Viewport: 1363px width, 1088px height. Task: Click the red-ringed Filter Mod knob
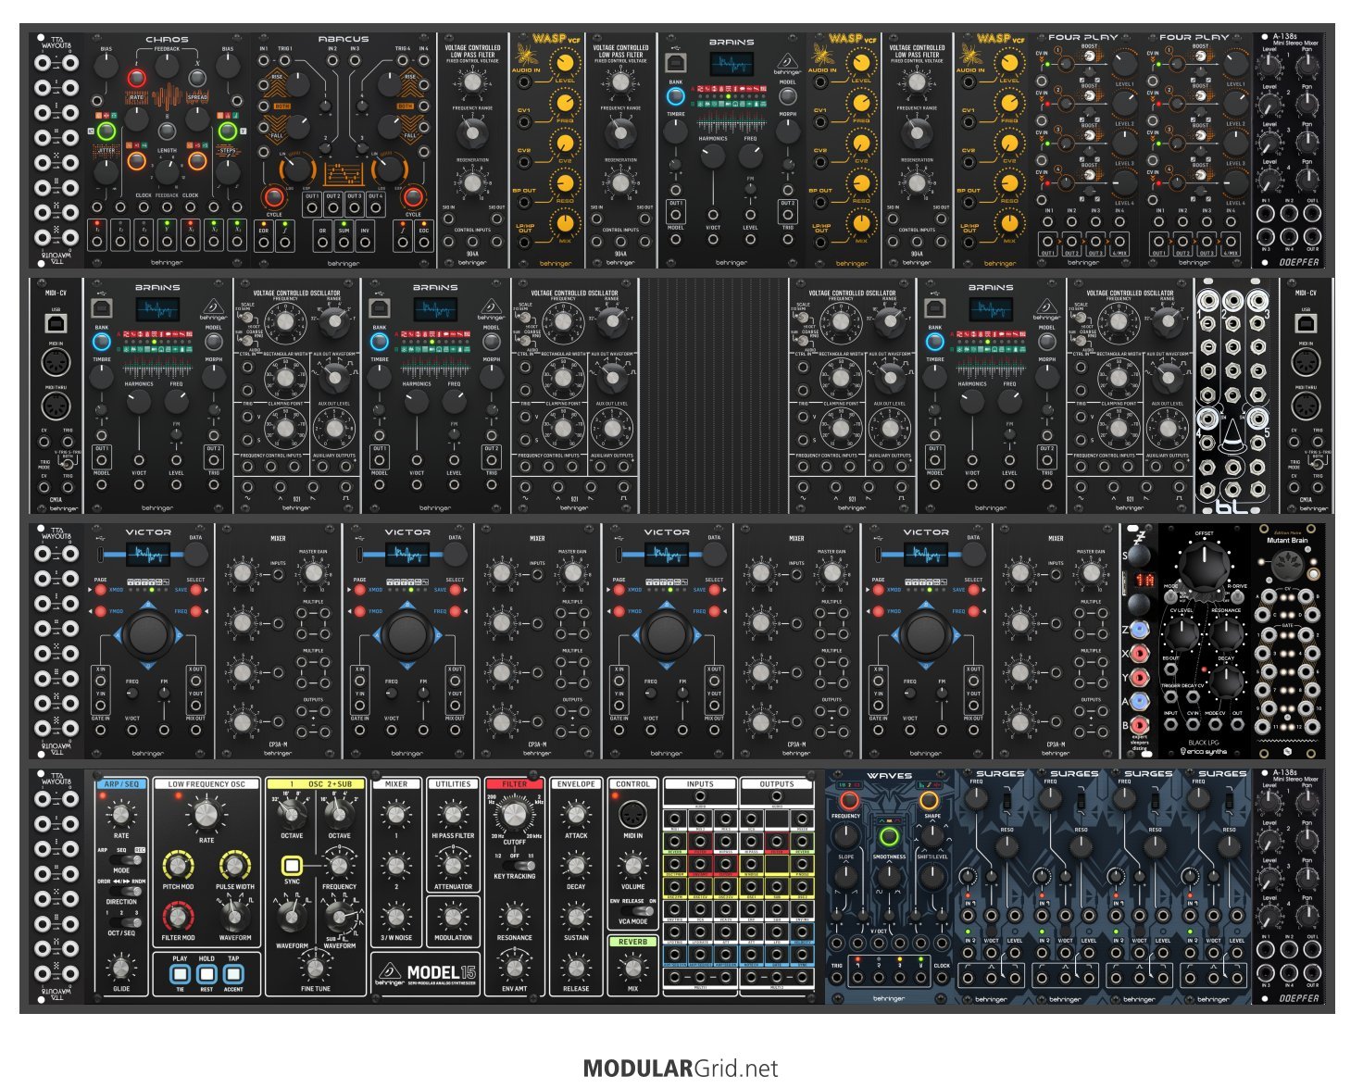(178, 918)
